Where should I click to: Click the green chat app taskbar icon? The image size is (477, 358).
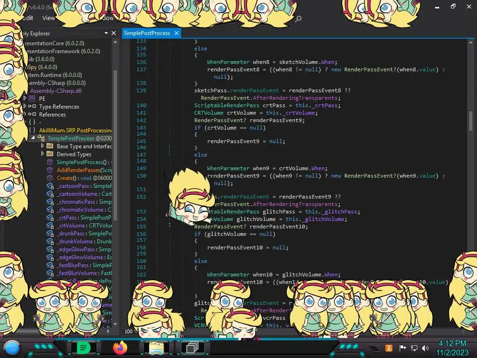click(84, 348)
